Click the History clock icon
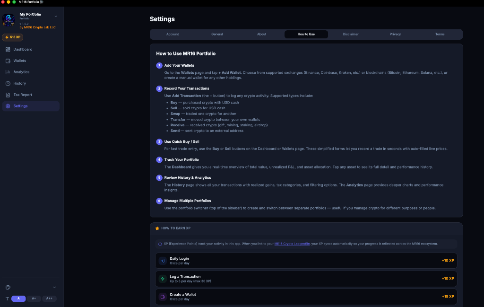 pos(8,83)
